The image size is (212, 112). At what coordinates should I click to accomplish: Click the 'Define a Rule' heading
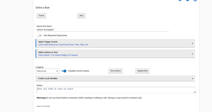pyautogui.click(x=43, y=8)
